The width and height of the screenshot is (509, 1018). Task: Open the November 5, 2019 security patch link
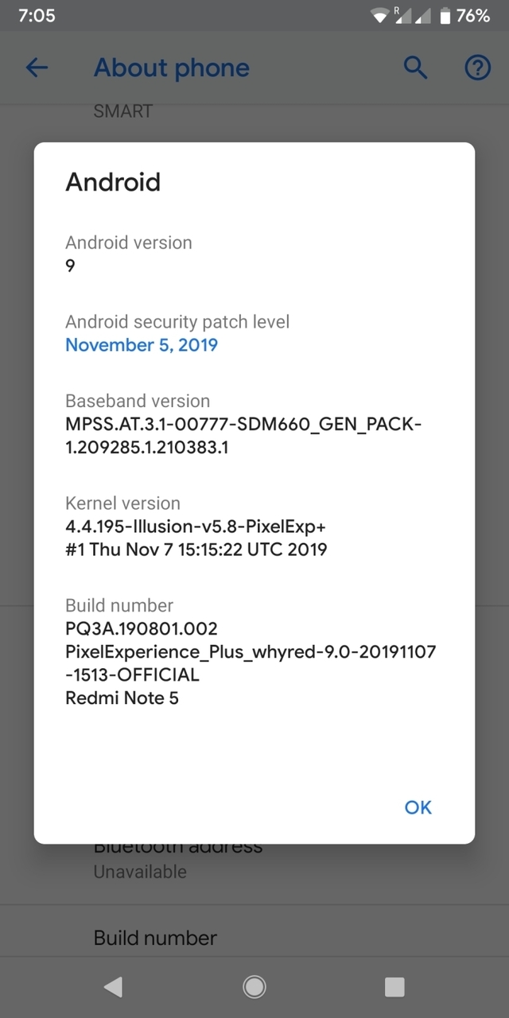tap(142, 345)
